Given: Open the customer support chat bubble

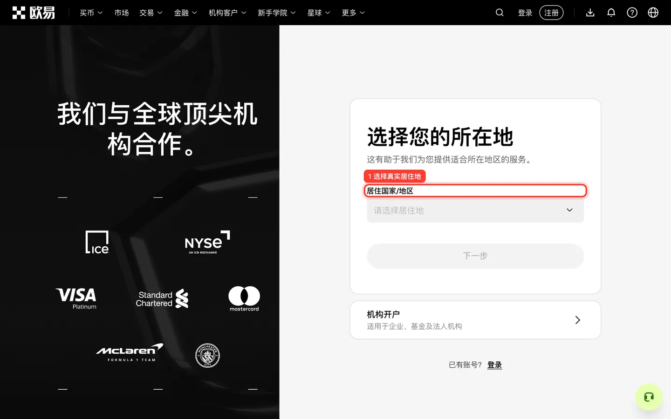Looking at the screenshot, I should [x=649, y=397].
